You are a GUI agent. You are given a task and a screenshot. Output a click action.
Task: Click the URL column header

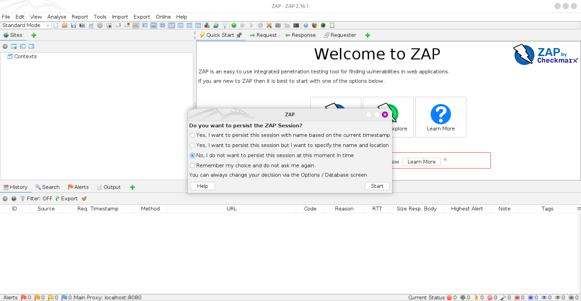click(x=231, y=209)
